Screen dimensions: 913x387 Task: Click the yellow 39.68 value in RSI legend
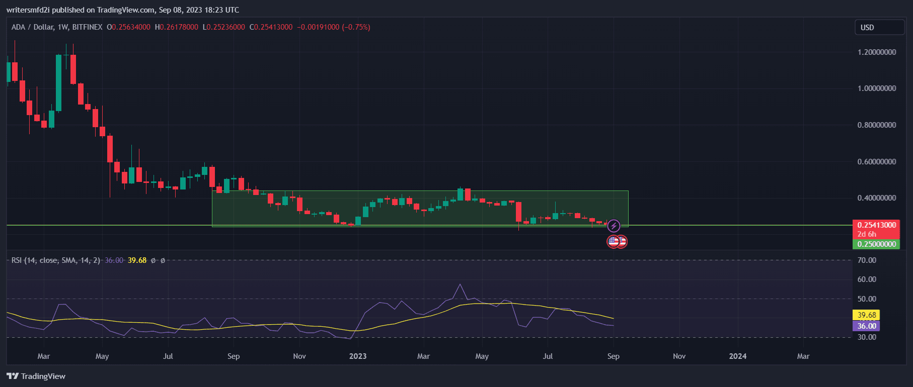pos(137,260)
